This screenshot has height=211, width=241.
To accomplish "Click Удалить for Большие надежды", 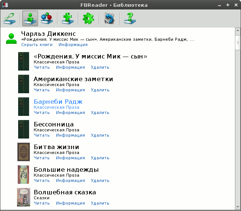I will [x=100, y=180].
